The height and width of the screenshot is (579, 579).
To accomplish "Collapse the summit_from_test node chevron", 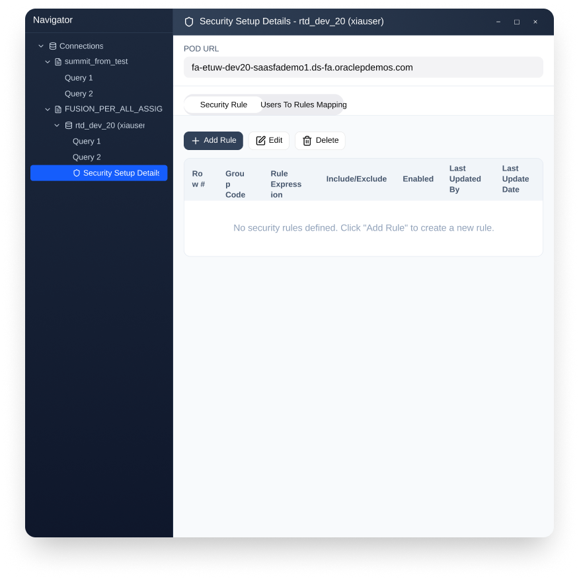I will coord(48,61).
